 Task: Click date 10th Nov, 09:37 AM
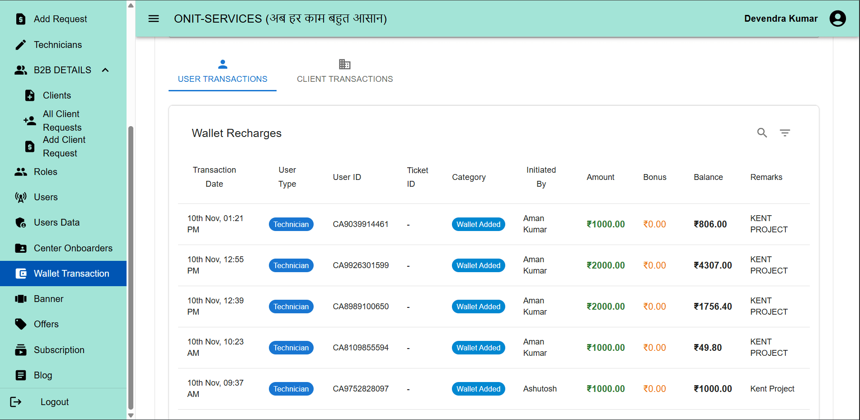point(216,388)
